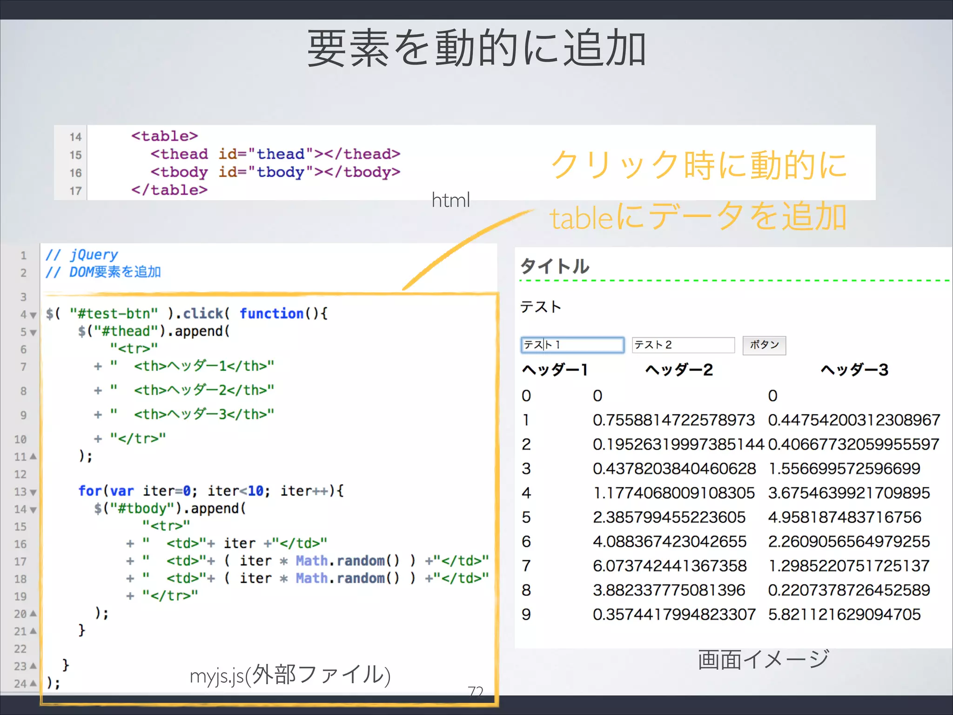Click the 画面イメージ caption

pos(764,660)
